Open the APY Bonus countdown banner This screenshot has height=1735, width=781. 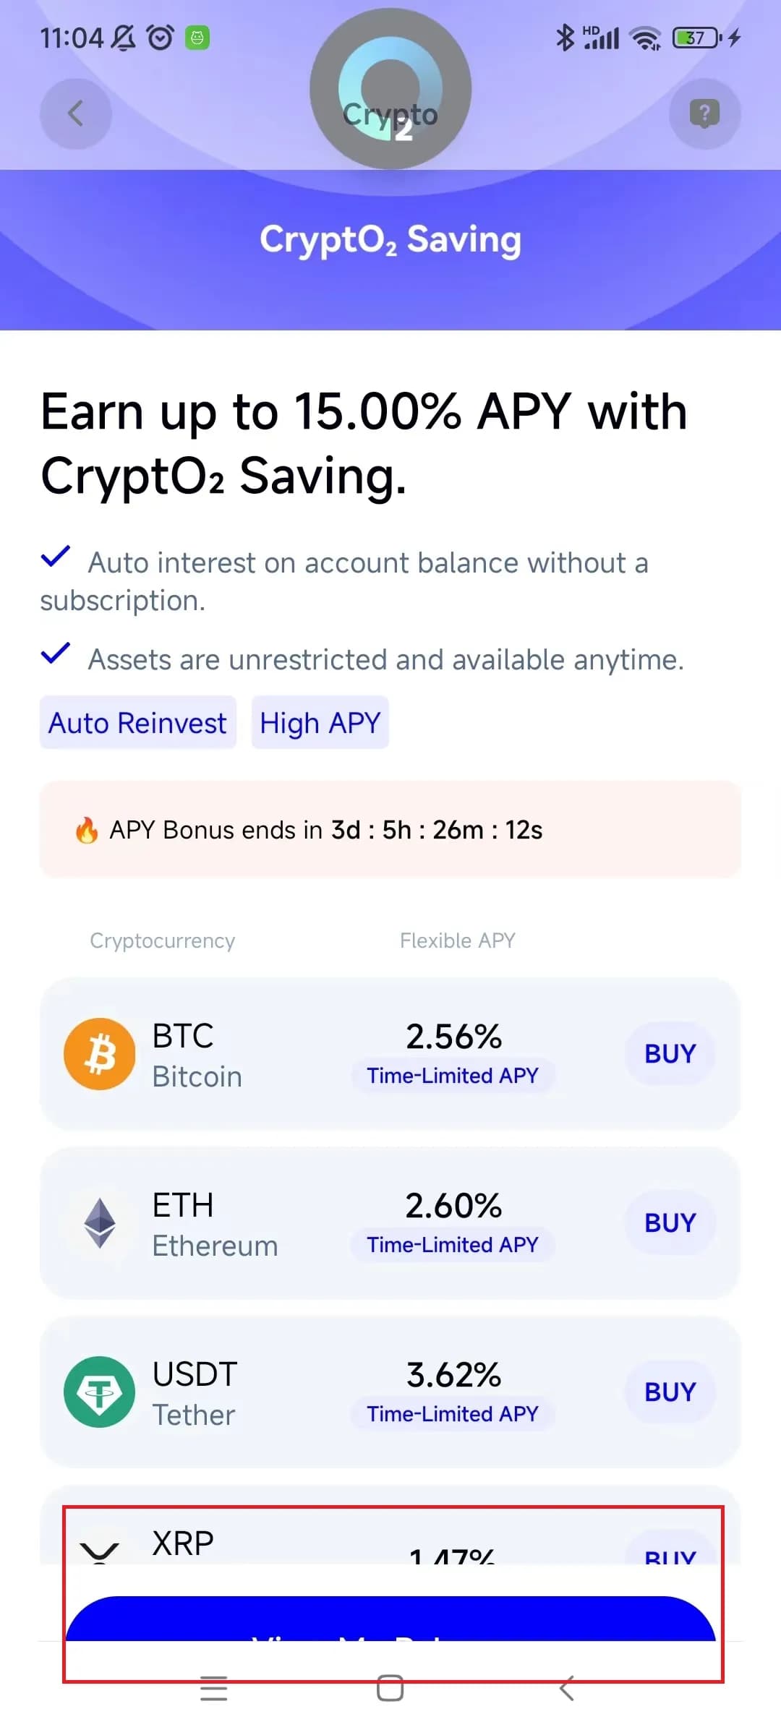pyautogui.click(x=390, y=829)
